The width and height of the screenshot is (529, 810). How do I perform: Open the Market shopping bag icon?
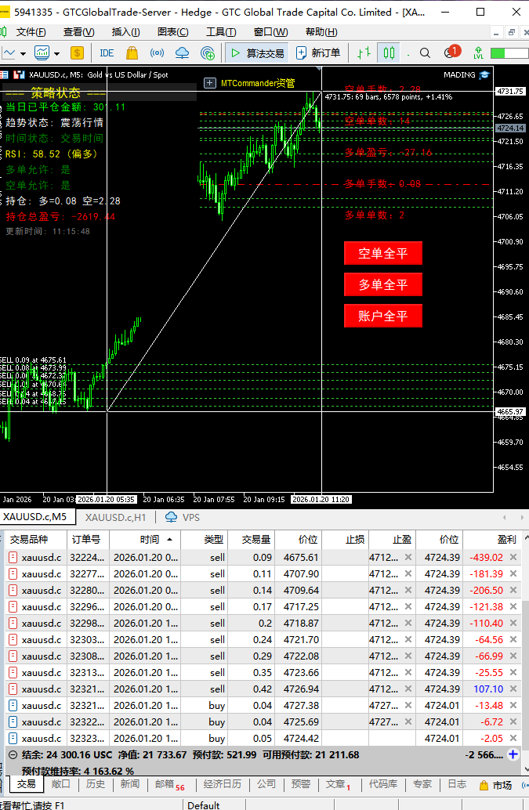(x=132, y=52)
